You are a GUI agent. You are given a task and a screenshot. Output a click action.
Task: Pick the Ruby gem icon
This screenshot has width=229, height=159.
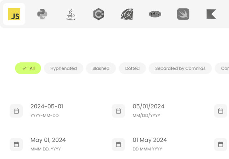[x=127, y=14]
